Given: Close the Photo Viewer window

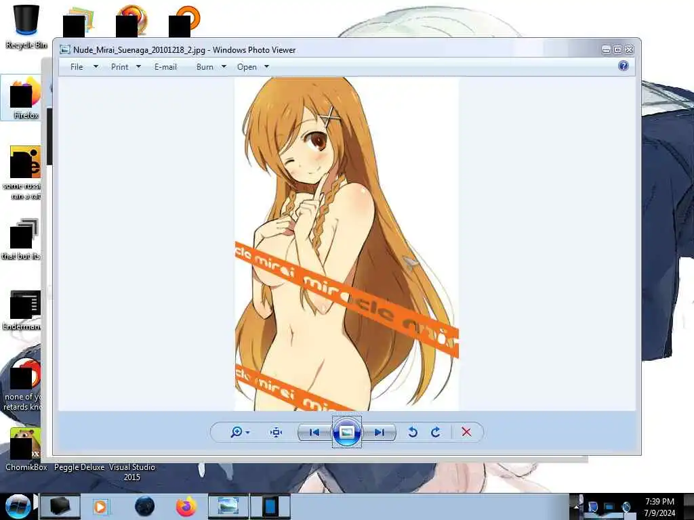Looking at the screenshot, I should tap(629, 50).
